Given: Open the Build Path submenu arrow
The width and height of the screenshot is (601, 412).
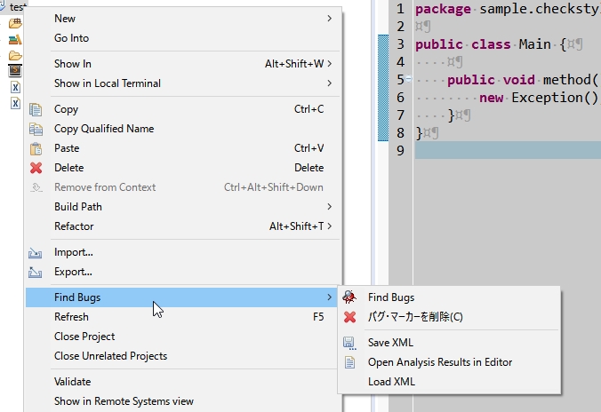Looking at the screenshot, I should point(329,207).
